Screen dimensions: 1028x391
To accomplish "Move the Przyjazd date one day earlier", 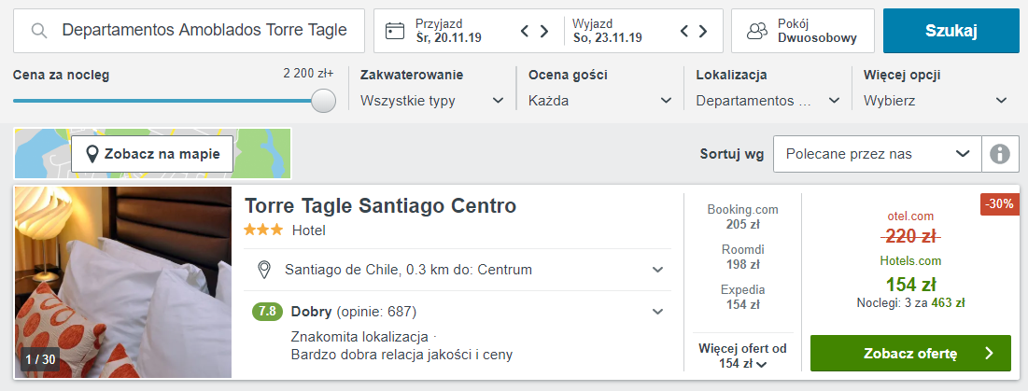I will pos(525,31).
